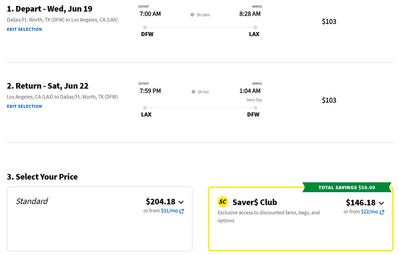Viewport: 399px width, 255px height.
Task: Edit selection for the Wed, Jun 19 departure
Action: (24, 29)
